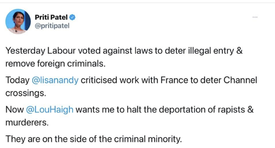This screenshot has height=148, width=275.
Task: Click the ampersand after "illegal entry"
Action: [x=239, y=52]
